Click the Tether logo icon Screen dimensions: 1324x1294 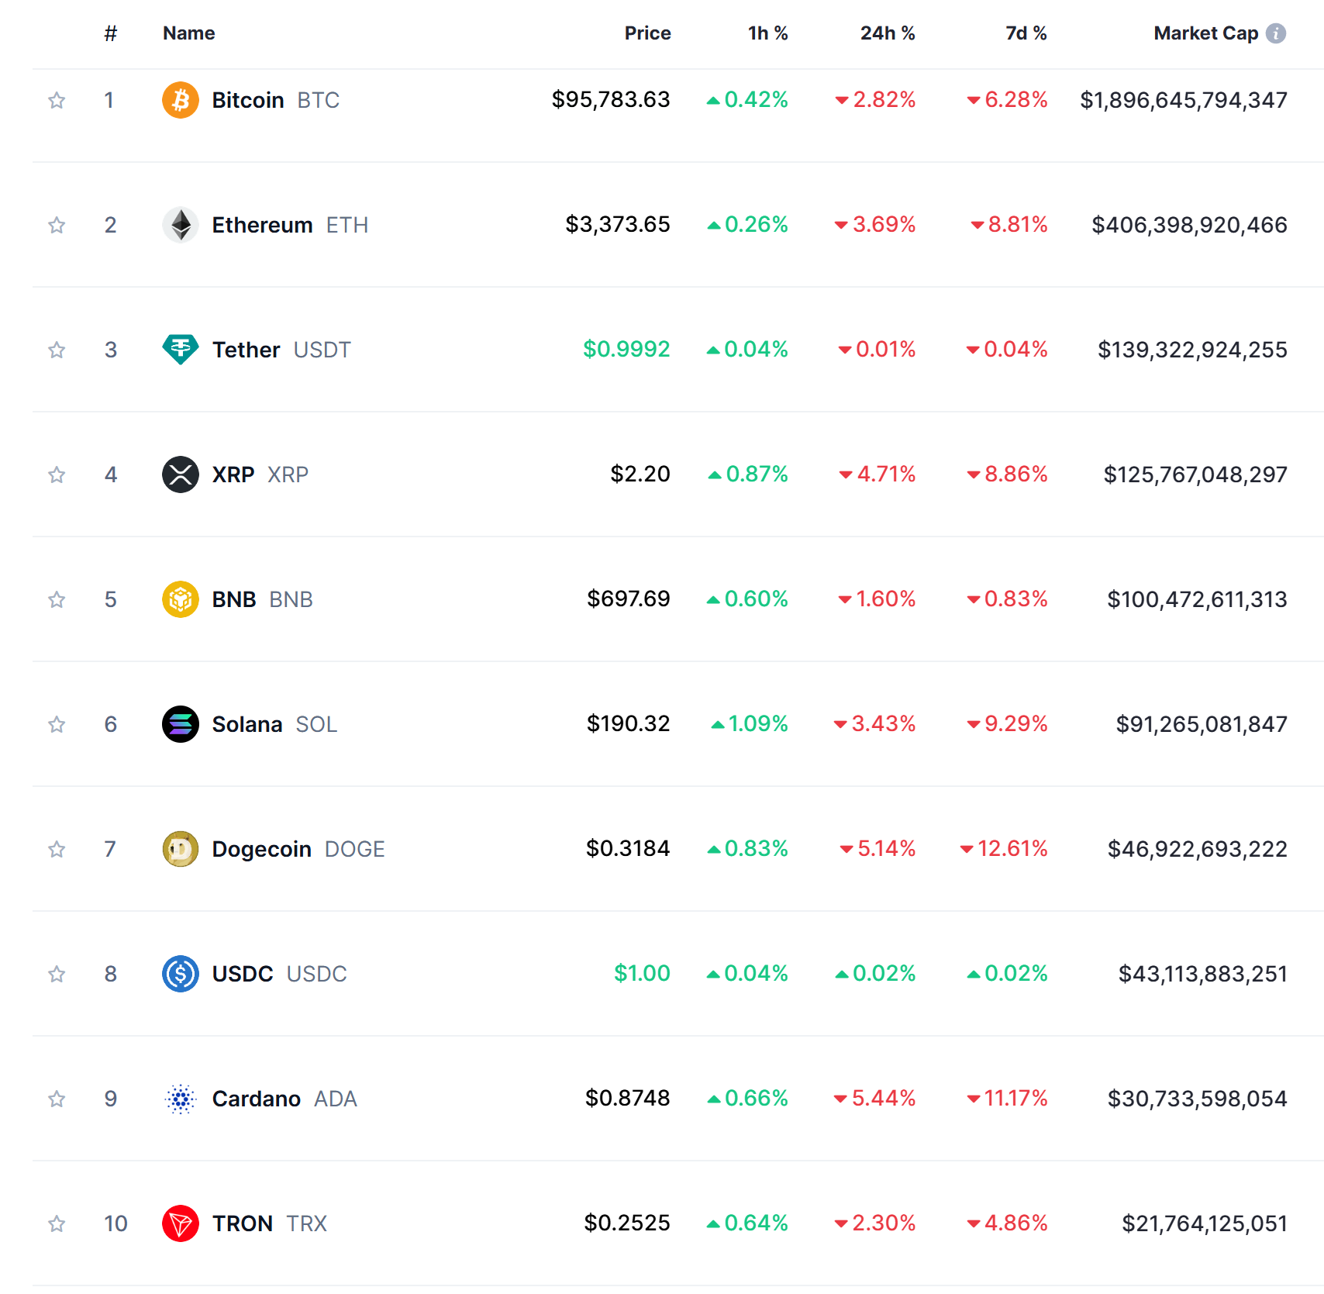coord(180,350)
